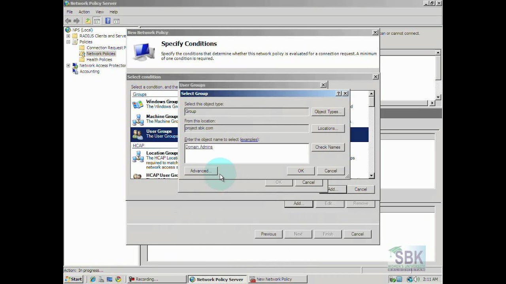
Task: Click the Help toolbar icon
Action: [108, 21]
